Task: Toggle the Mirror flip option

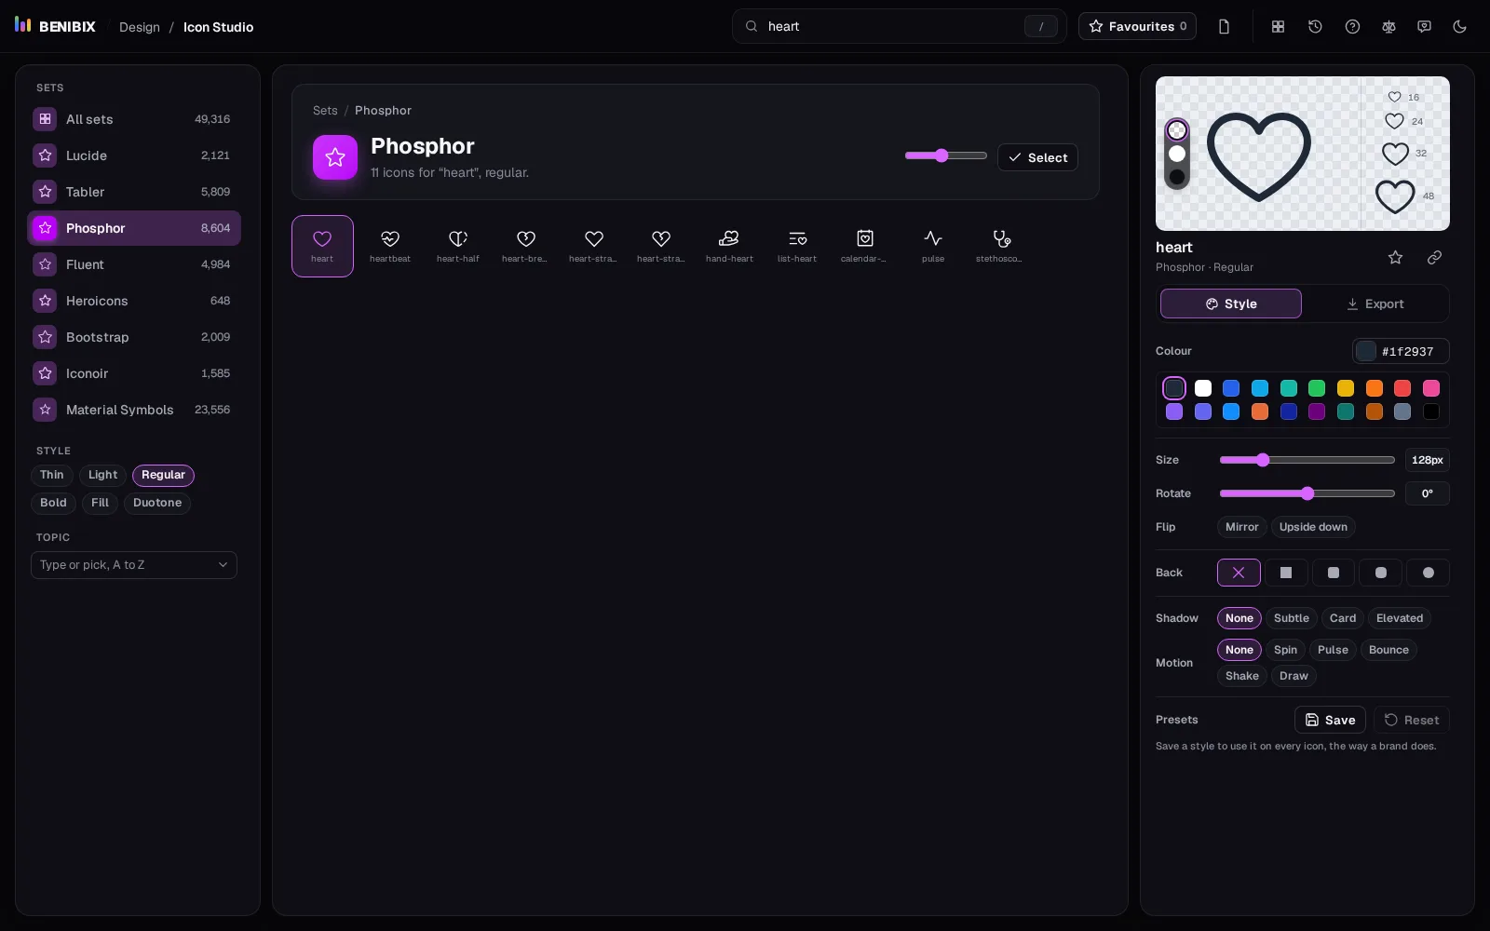Action: tap(1241, 527)
